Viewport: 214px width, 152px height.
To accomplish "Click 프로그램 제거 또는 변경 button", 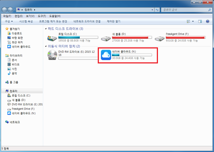I will click(53, 21).
